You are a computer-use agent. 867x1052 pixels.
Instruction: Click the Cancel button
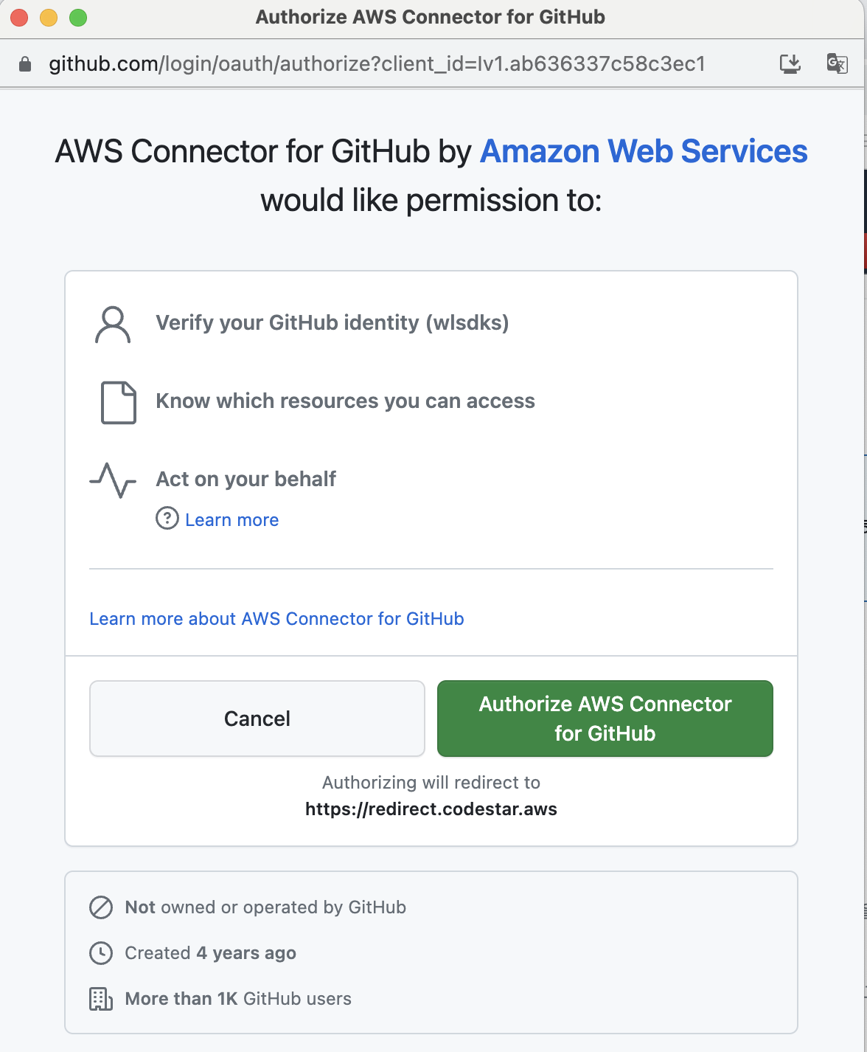click(x=257, y=718)
